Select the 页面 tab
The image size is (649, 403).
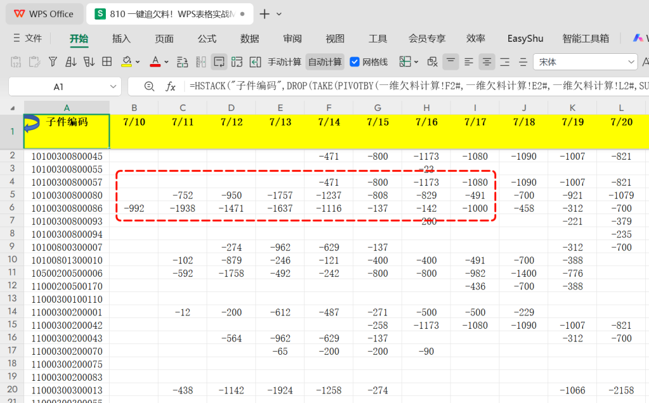164,39
